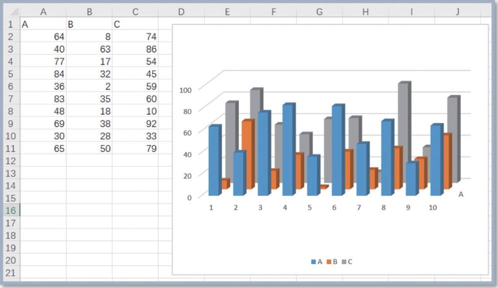Click the cell with value 40
Image resolution: width=498 pixels, height=288 pixels.
pyautogui.click(x=43, y=49)
